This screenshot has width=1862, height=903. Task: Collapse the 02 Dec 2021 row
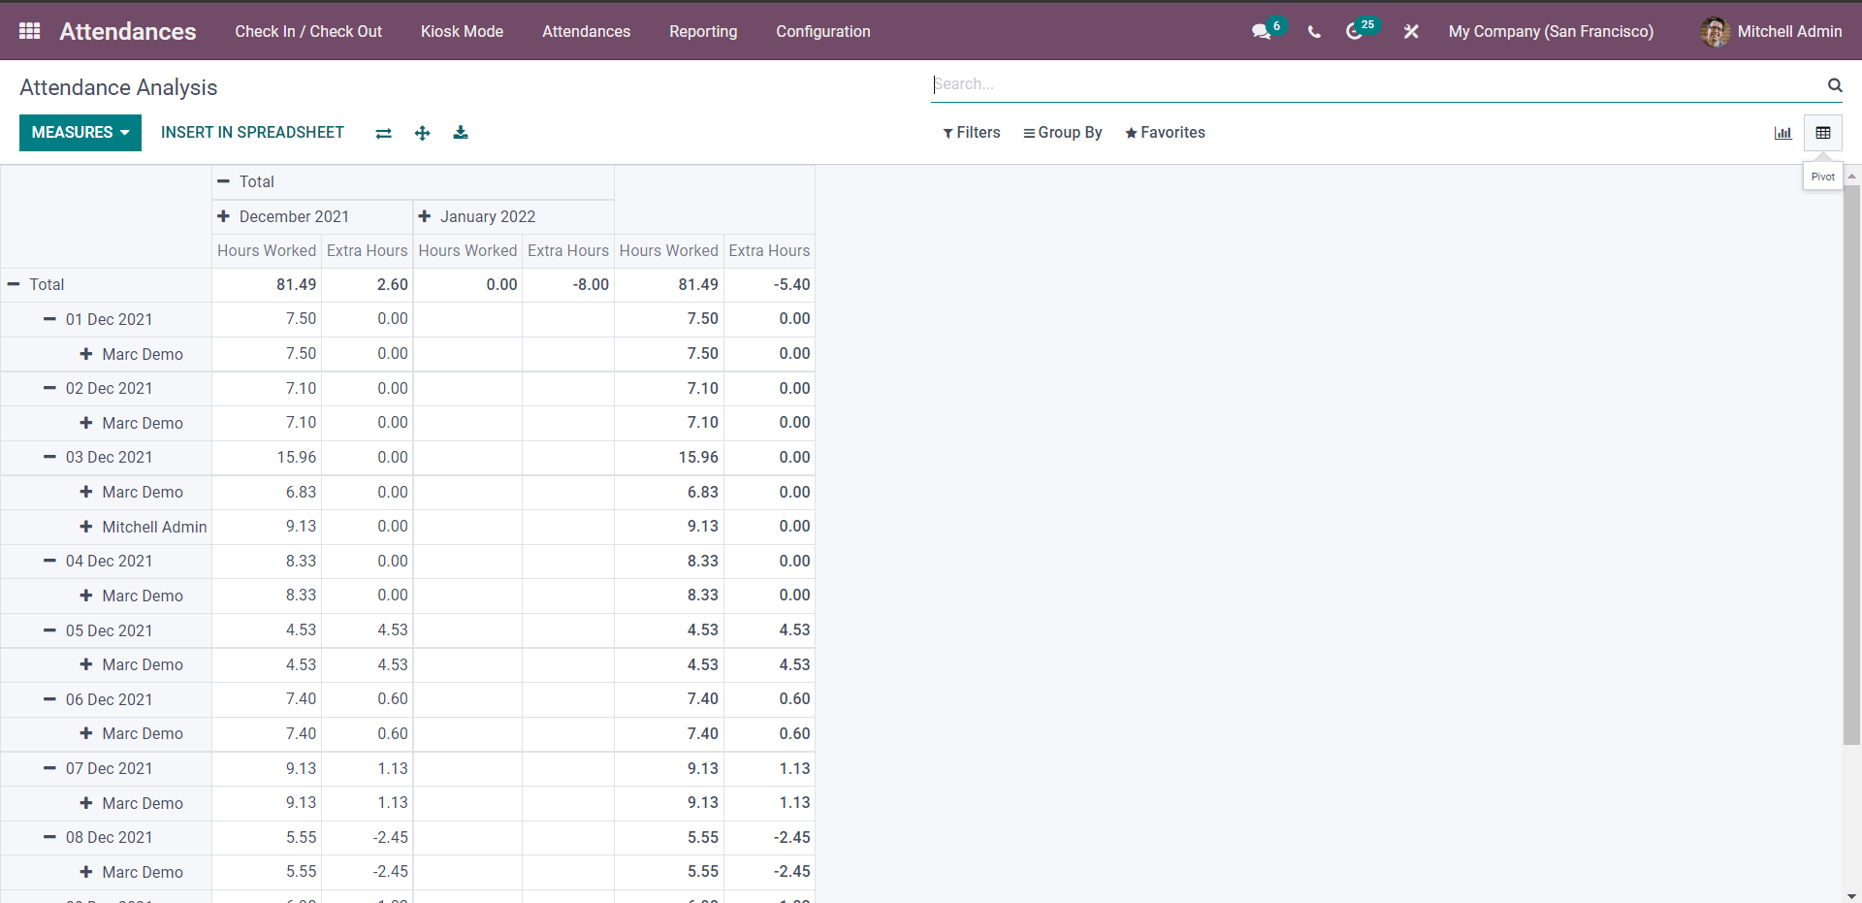(x=106, y=389)
